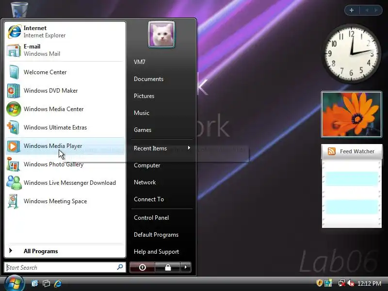Click the taskbar clock showing 12:12 PM
Viewport: 388px width, 291px height.
[369, 283]
